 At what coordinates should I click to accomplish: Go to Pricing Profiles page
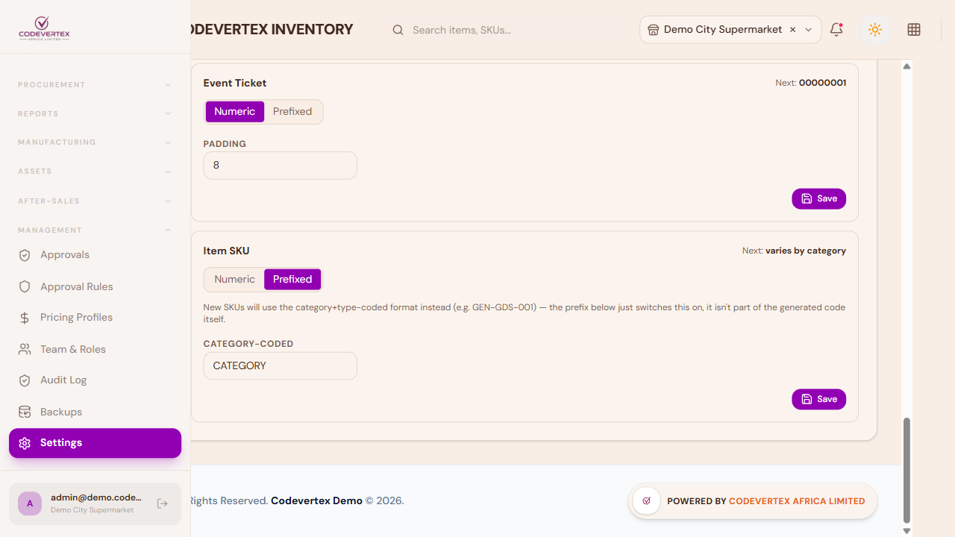[x=95, y=318]
